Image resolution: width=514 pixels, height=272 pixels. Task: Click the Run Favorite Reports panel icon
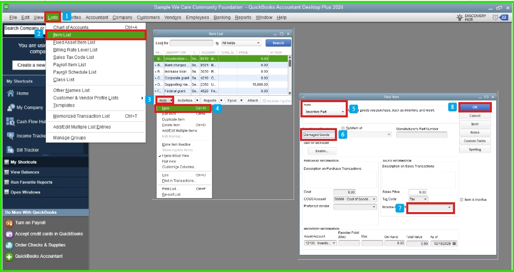click(x=6, y=182)
